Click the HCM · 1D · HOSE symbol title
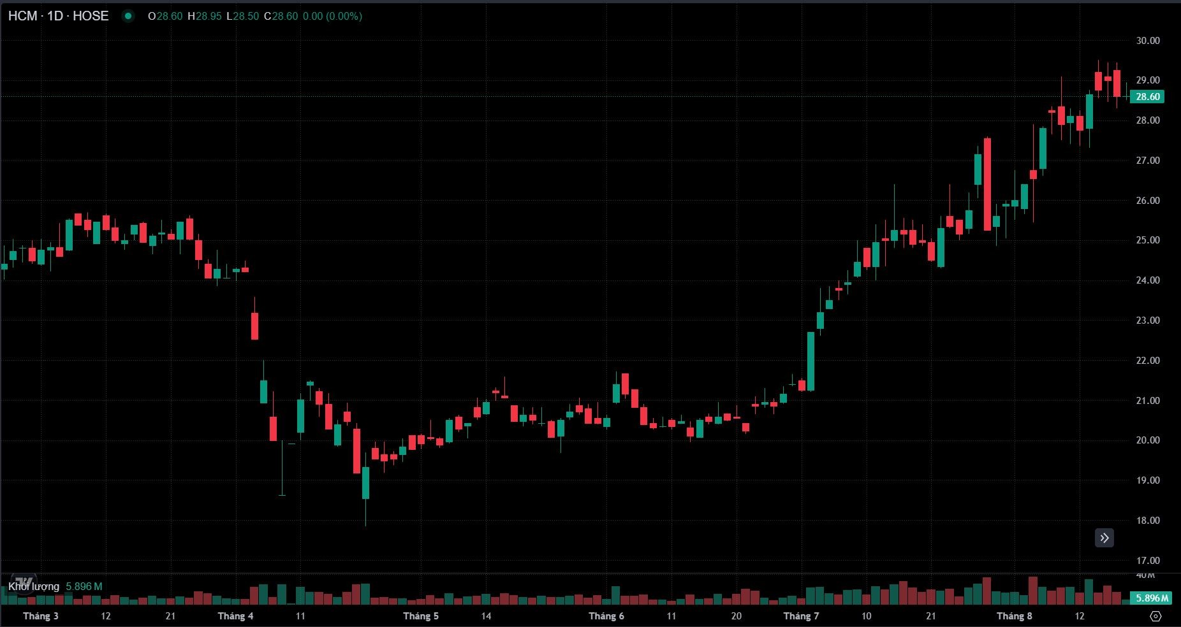 click(x=58, y=16)
